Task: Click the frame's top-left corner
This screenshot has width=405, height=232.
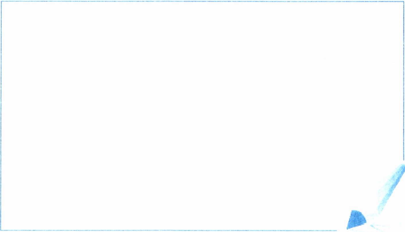Action: click(x=1, y=2)
